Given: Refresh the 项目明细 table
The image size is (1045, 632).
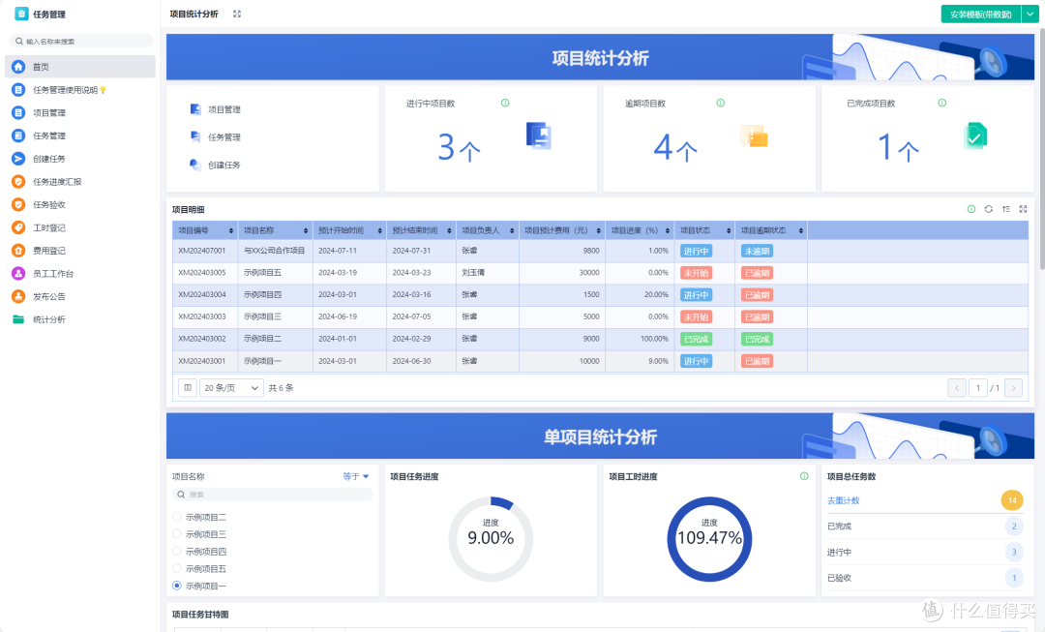Looking at the screenshot, I should pos(988,209).
